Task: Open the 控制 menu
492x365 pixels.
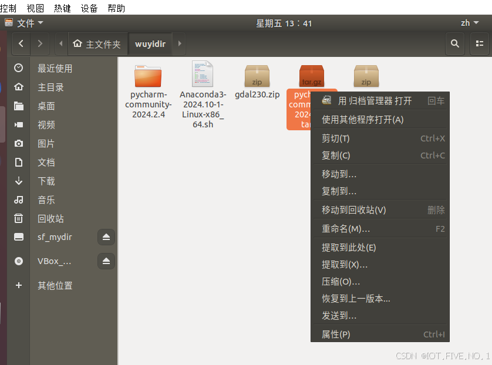Action: [8, 8]
